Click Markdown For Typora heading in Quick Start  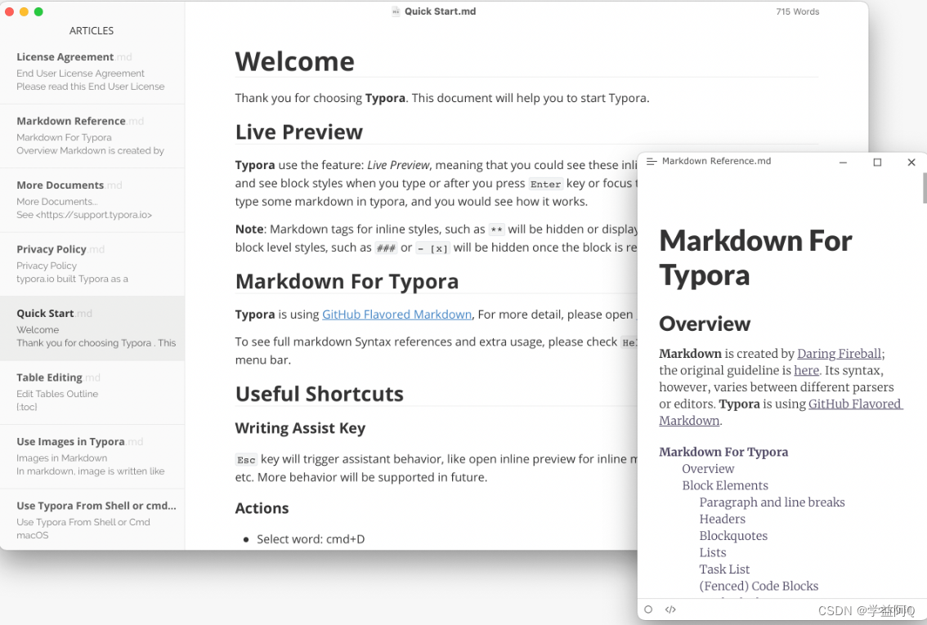click(x=347, y=282)
